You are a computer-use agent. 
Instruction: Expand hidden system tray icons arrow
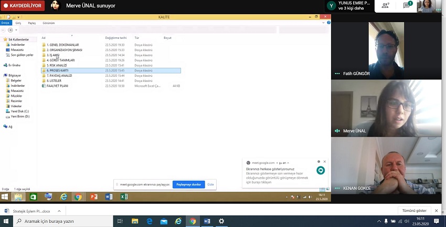(x=379, y=221)
